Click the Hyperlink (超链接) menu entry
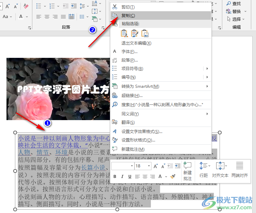The height and width of the screenshot is (213, 256). click(132, 96)
